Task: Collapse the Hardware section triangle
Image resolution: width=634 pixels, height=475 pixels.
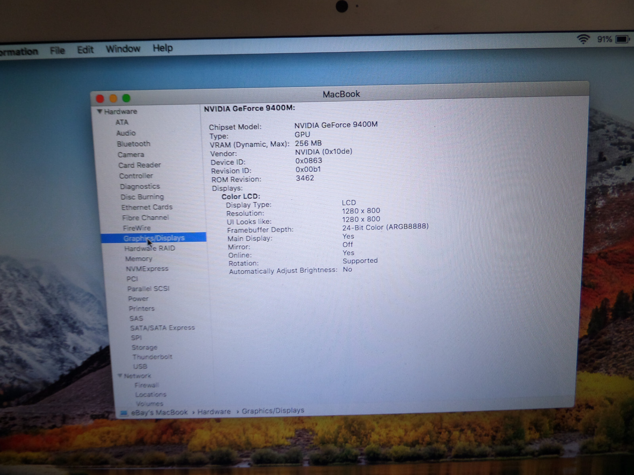Action: (100, 112)
